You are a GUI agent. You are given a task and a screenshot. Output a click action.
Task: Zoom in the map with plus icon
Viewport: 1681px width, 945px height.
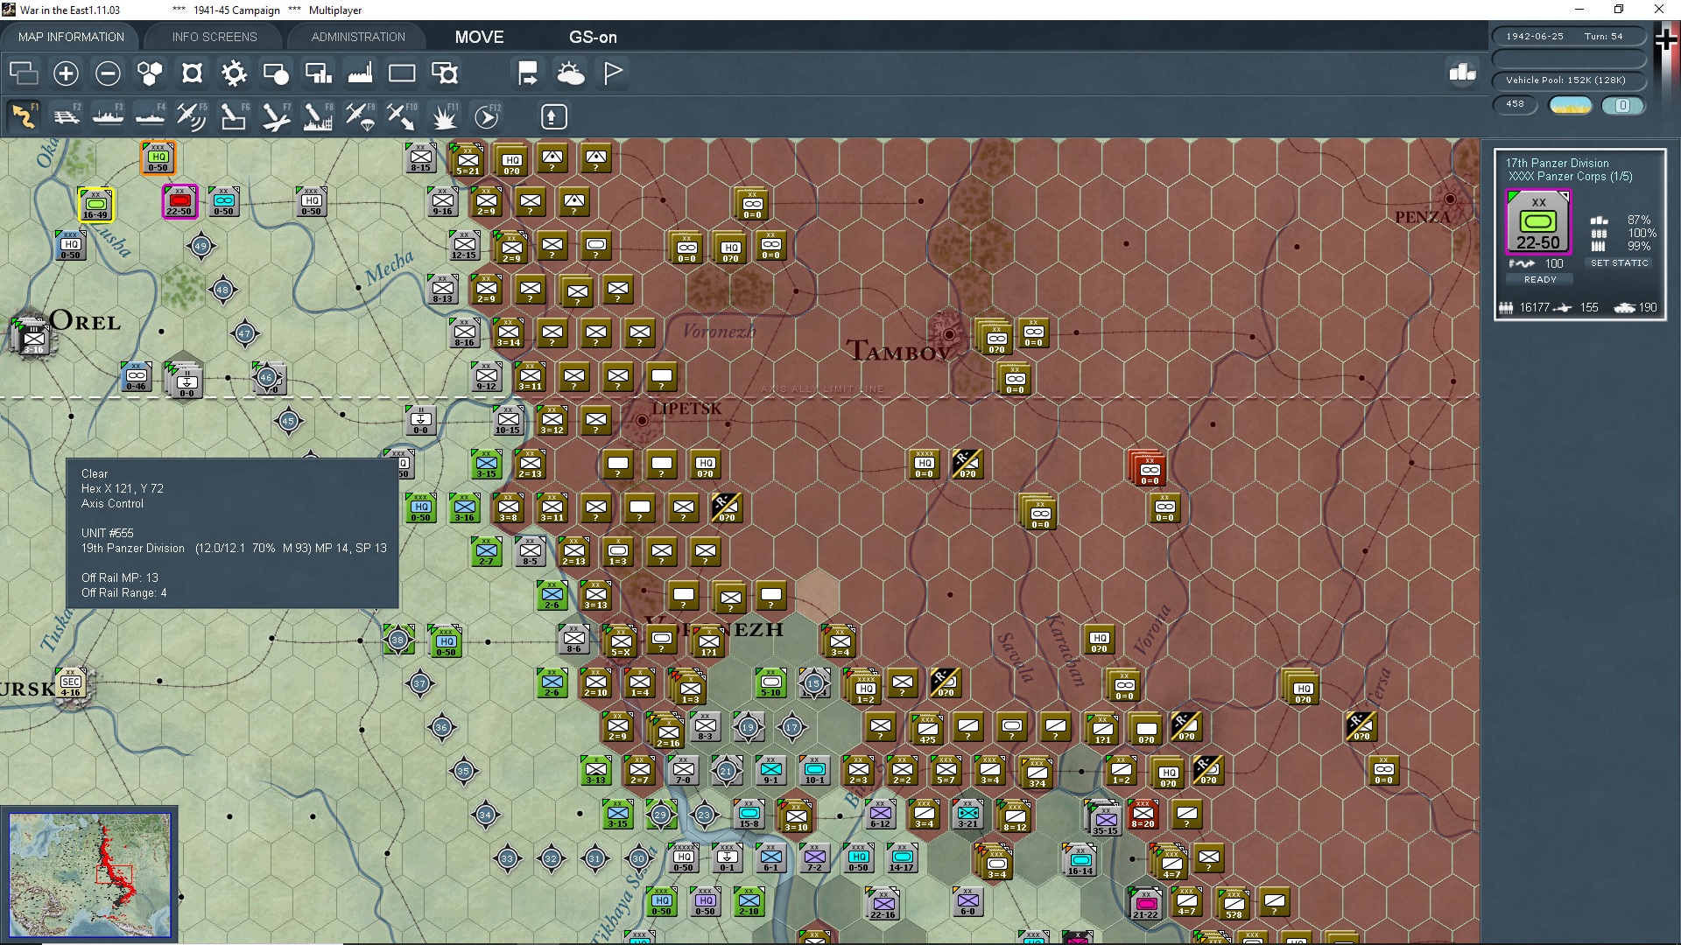pyautogui.click(x=66, y=73)
